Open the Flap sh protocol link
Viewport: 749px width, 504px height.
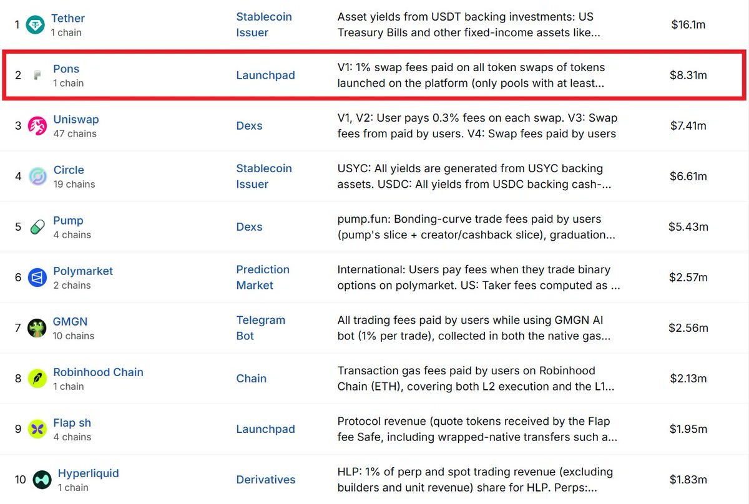tap(72, 422)
